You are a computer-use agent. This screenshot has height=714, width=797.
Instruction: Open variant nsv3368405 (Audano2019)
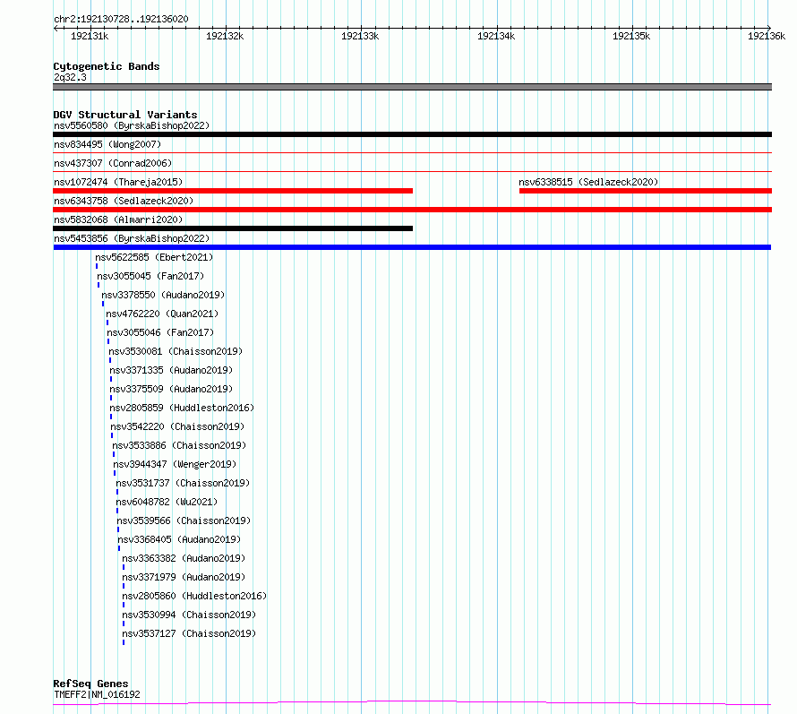pyautogui.click(x=179, y=539)
